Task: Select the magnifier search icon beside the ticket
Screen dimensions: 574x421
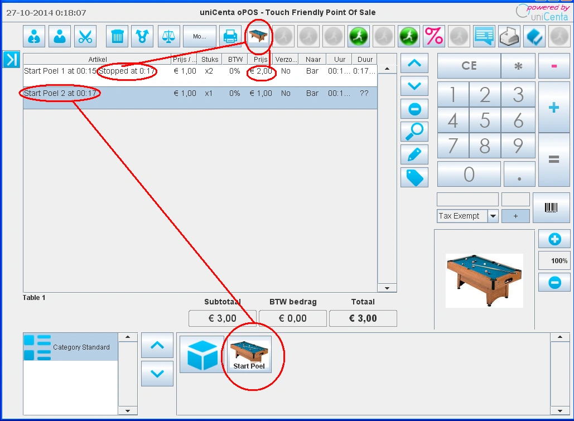Action: 414,132
